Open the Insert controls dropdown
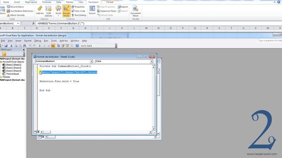 tap(58, 11)
